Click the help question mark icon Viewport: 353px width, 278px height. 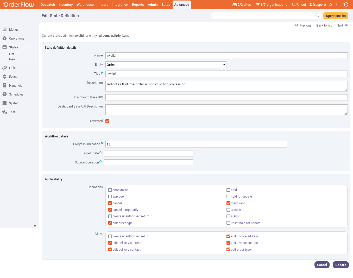(336, 5)
